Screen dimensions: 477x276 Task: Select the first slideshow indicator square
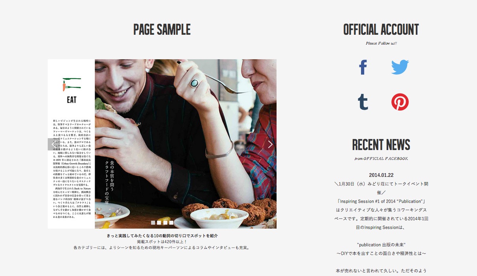153,223
